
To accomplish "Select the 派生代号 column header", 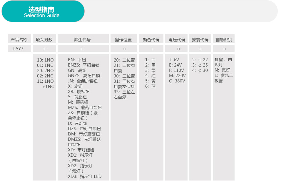I will [83, 40].
